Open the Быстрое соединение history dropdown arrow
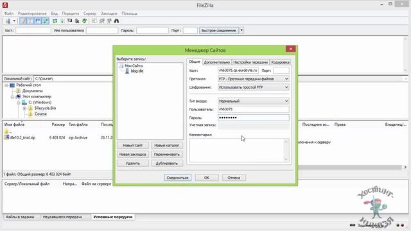 pos(241,30)
